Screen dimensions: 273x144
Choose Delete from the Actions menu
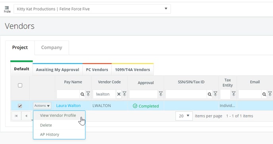pos(59,125)
